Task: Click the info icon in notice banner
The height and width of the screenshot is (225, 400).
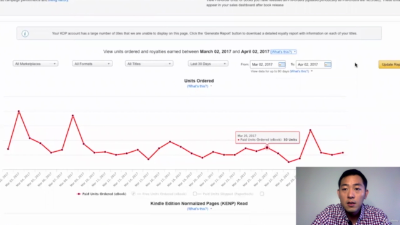Action: tap(25, 33)
